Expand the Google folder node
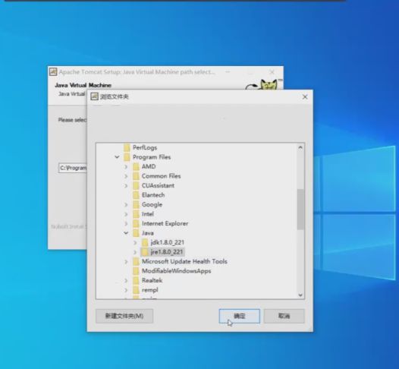The width and height of the screenshot is (399, 369). [126, 205]
